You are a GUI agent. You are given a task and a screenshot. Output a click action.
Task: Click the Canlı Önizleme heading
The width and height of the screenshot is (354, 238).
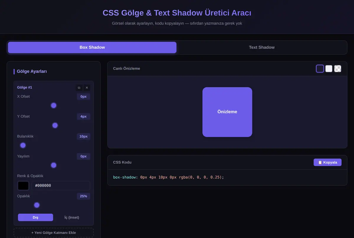(x=127, y=69)
